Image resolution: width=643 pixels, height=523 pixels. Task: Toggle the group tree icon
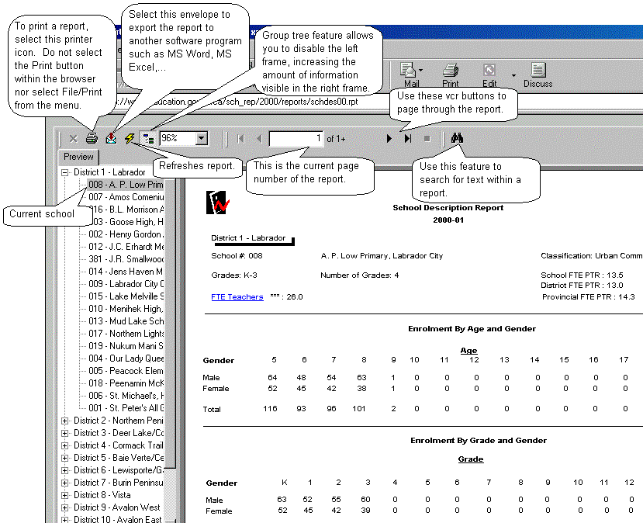click(x=148, y=138)
